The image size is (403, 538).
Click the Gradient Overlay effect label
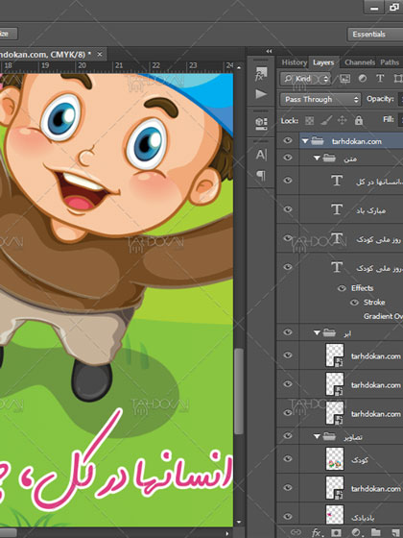(x=383, y=316)
